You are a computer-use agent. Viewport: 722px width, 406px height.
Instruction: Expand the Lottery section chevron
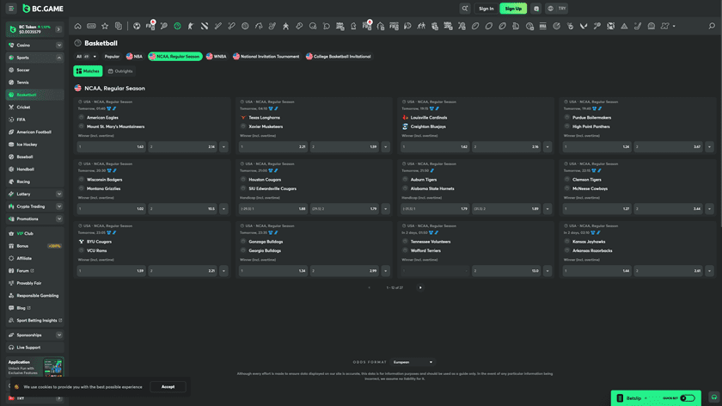pyautogui.click(x=59, y=194)
